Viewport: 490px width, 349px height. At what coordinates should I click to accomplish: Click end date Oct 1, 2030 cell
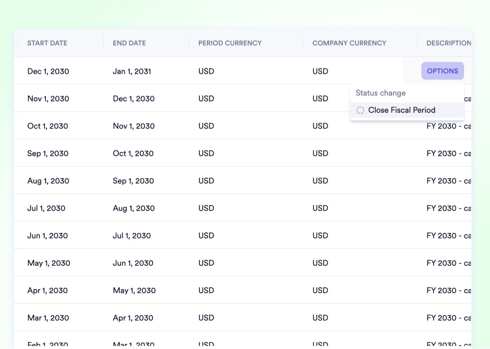click(133, 154)
